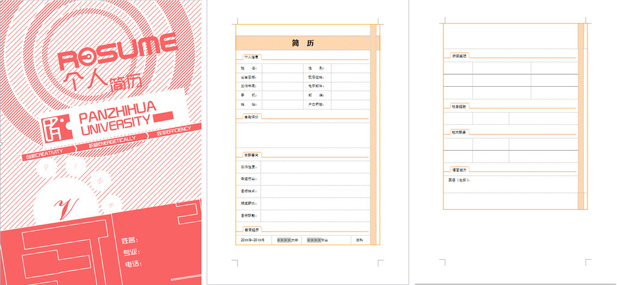
Task: Click the '创新CREATIVITY' ribbon label
Action: point(45,154)
